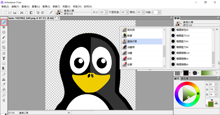Select the Paint Bucket fill tool
Screen dimensions: 220x115
click(4, 89)
